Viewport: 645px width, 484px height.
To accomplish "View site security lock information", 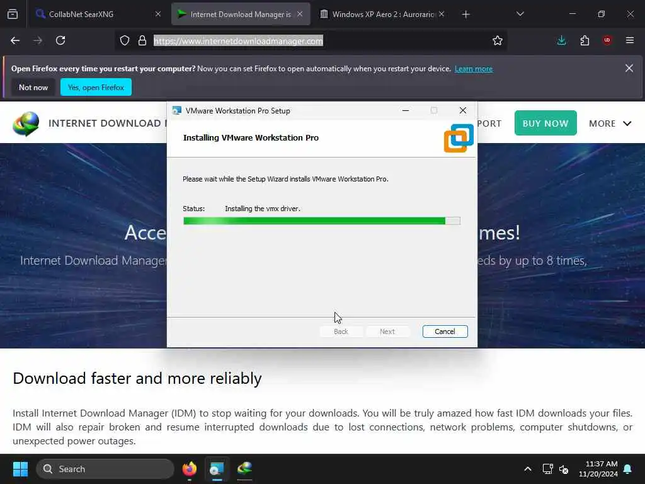I will [x=142, y=40].
